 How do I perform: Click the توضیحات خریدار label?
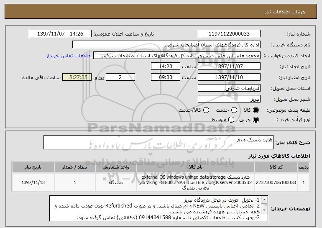[290, 209]
